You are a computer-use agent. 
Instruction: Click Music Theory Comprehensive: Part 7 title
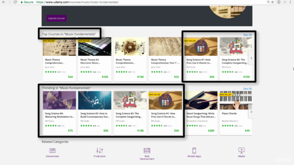coord(165,61)
